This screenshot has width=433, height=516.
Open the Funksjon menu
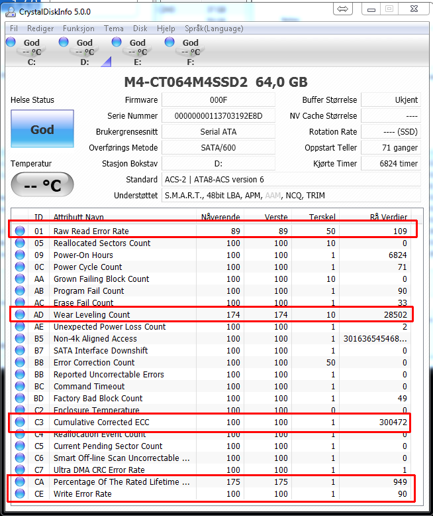click(x=79, y=29)
